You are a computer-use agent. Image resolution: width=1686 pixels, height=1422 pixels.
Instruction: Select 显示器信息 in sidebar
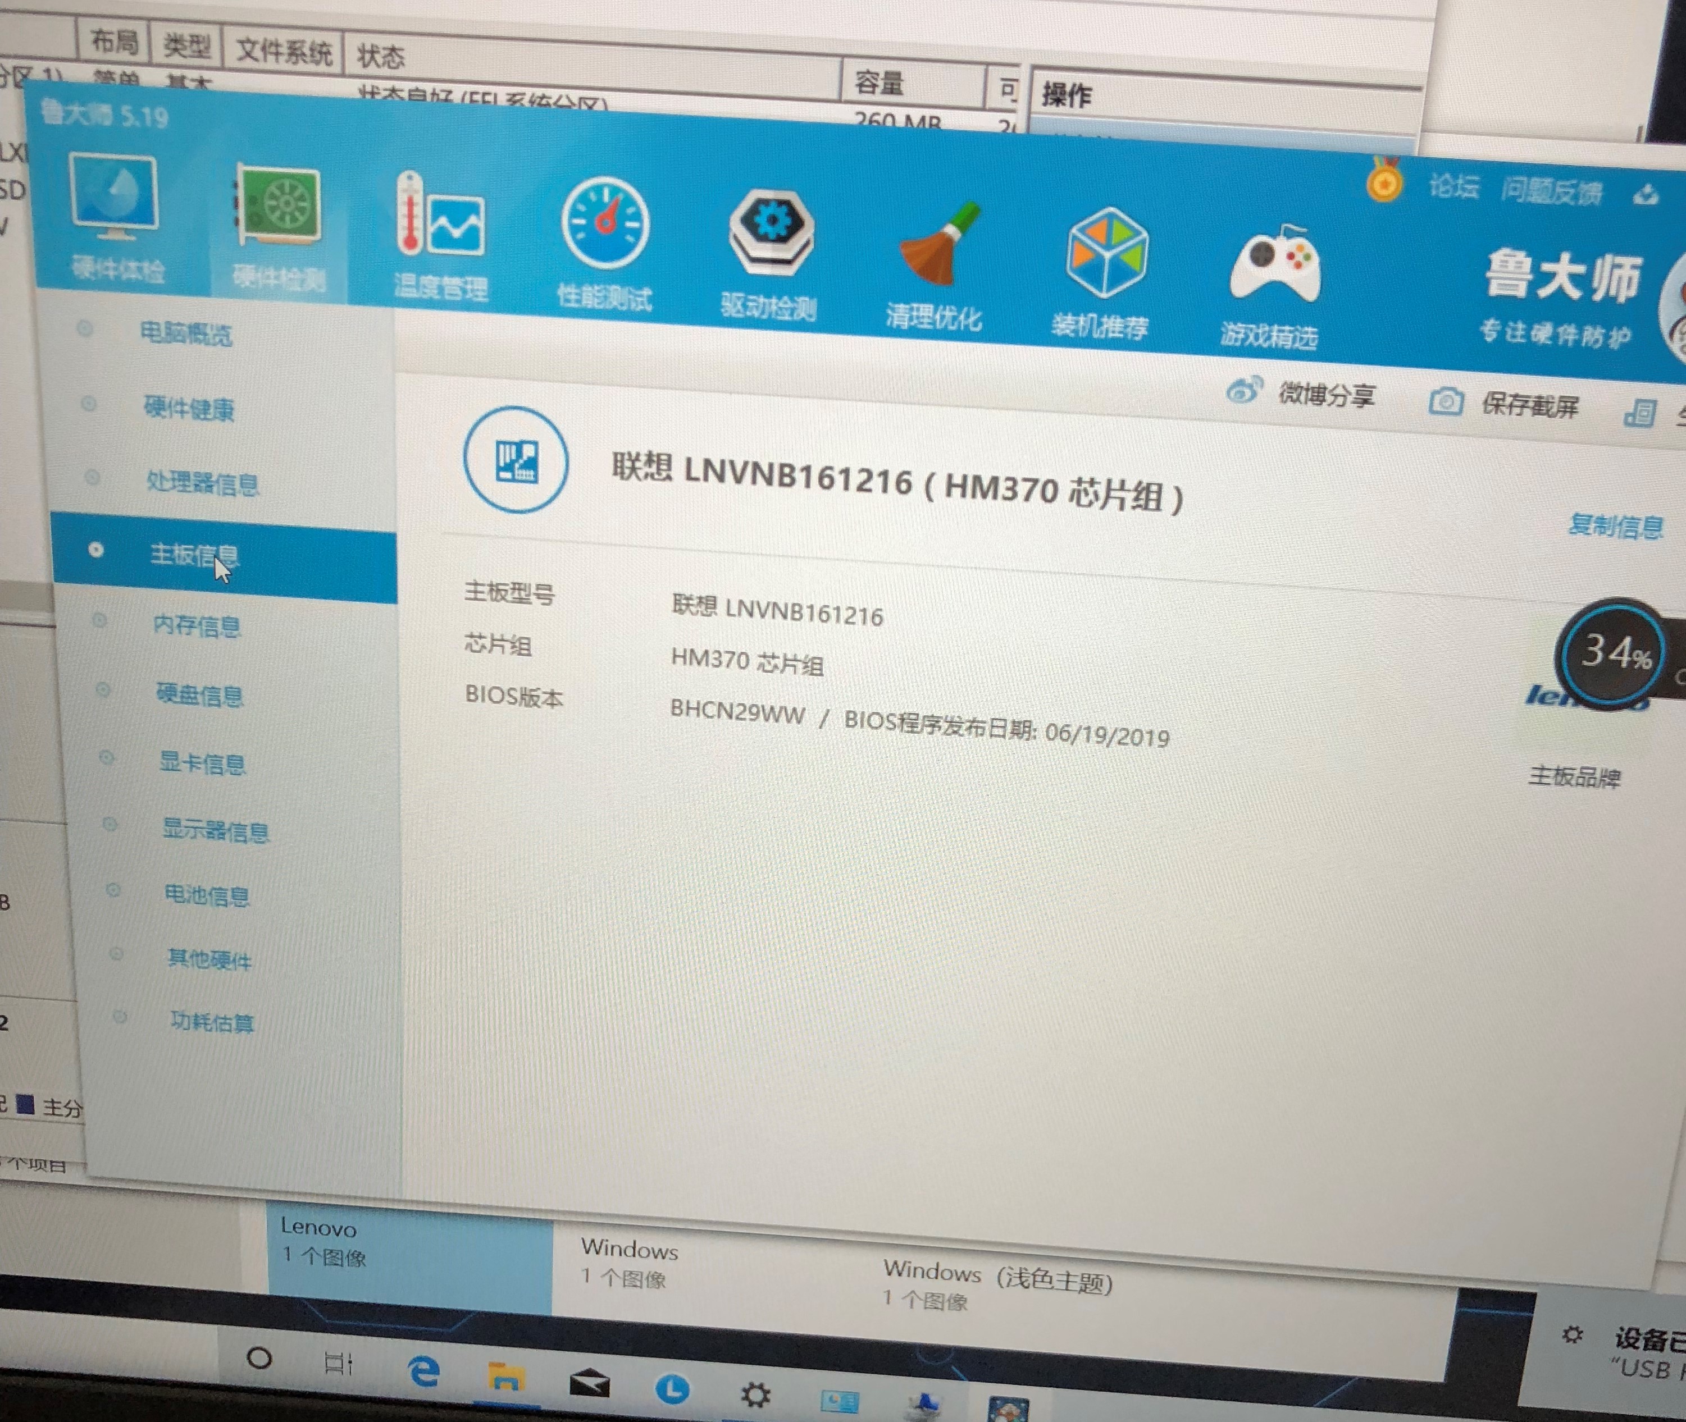pos(215,830)
